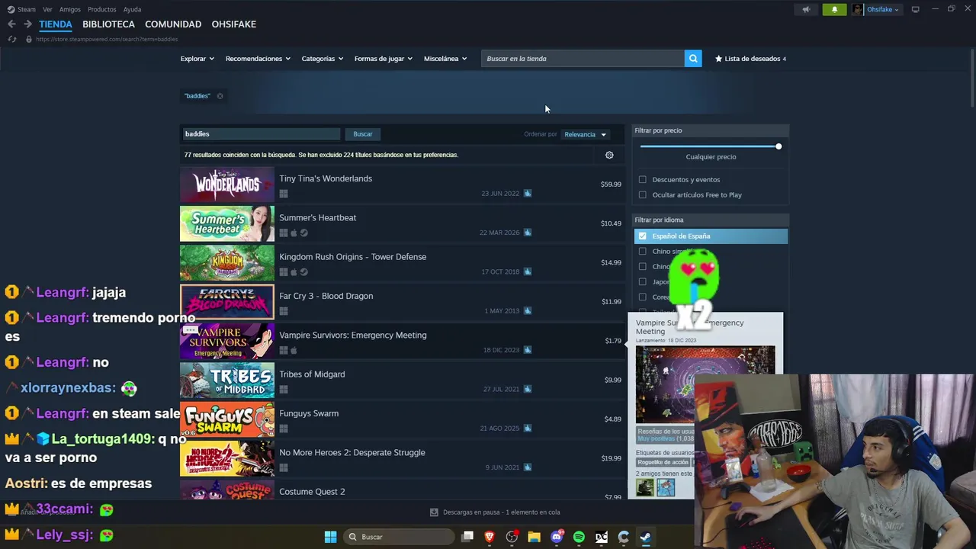
Task: Click the page vertical scrollbar
Action: coord(972,79)
